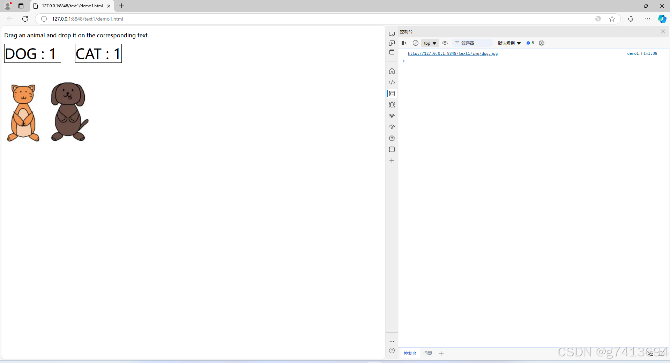
Task: Click the brown dog image
Action: 69,112
